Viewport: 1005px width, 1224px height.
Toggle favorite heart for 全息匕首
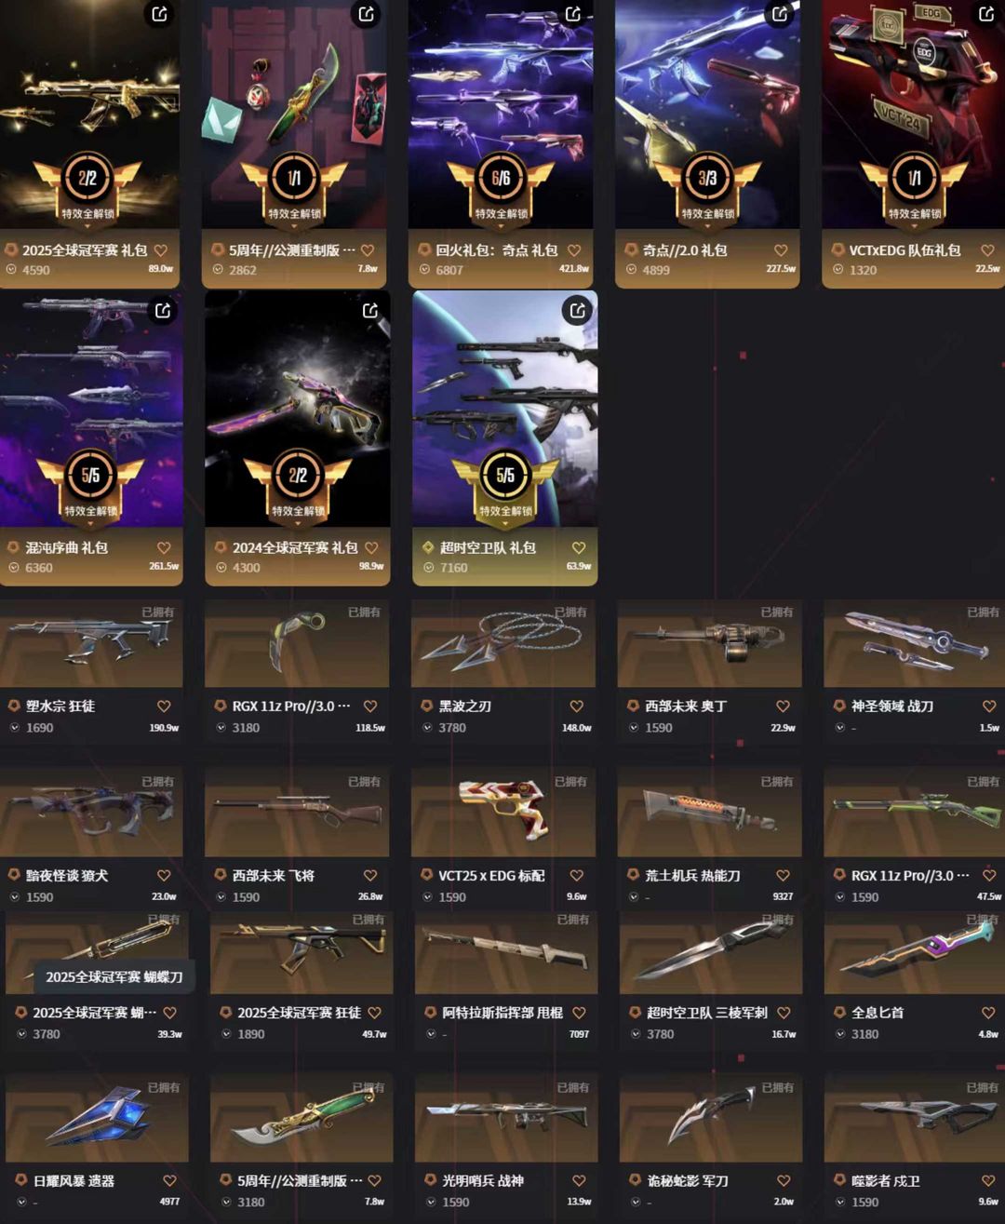(x=988, y=1013)
